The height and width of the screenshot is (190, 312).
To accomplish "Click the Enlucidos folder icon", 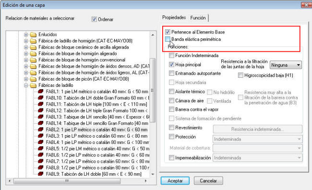I will coord(33,35).
